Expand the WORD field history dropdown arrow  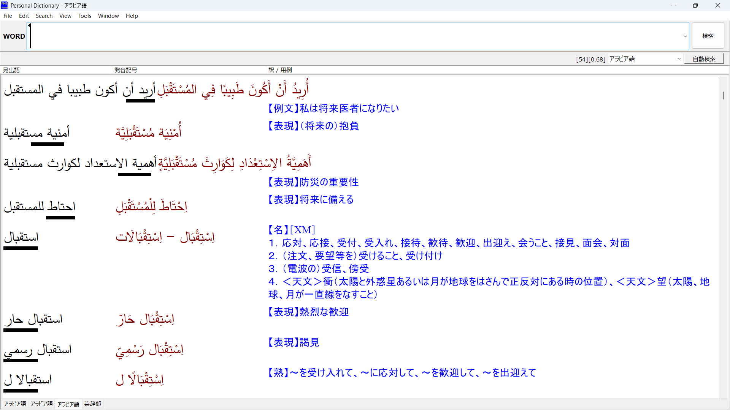click(685, 36)
